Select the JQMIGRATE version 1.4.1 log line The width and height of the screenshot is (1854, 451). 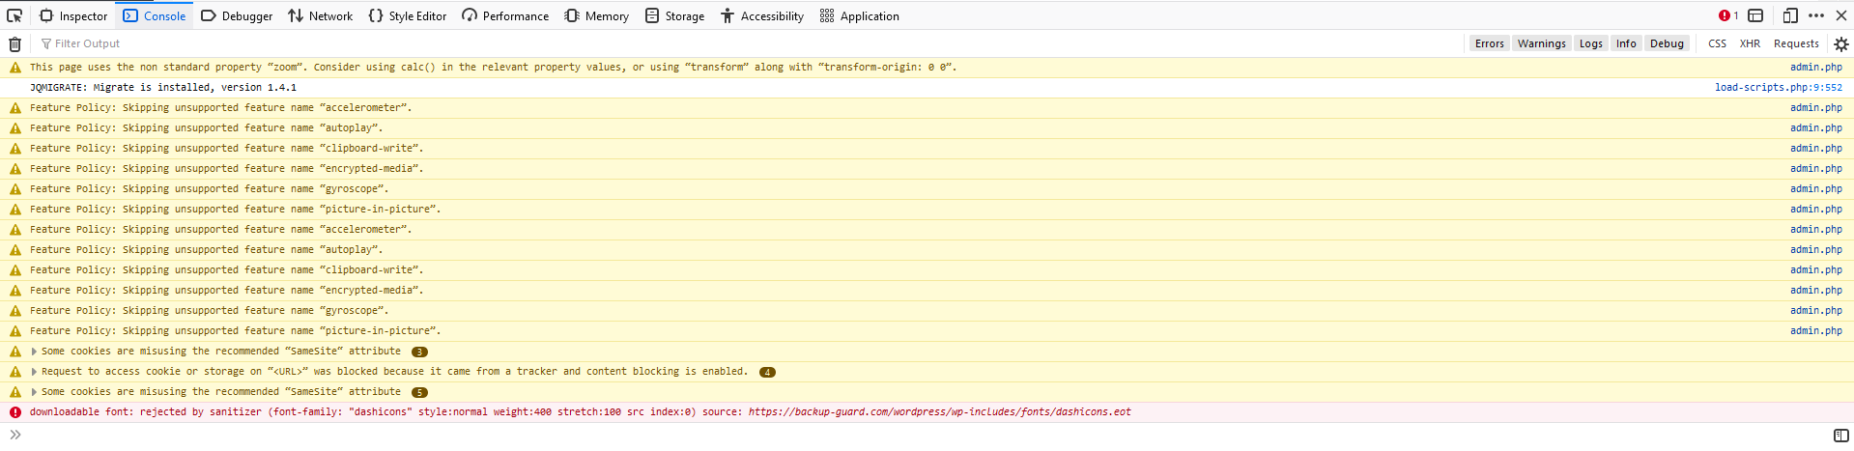pyautogui.click(x=927, y=88)
